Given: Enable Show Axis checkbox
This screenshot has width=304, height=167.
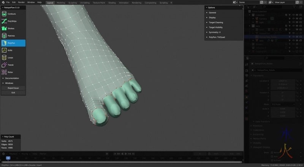Looking at the screenshot, I should click(x=272, y=156).
